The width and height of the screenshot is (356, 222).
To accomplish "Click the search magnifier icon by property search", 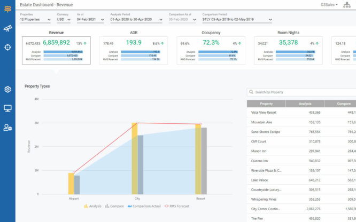I will pos(251,92).
